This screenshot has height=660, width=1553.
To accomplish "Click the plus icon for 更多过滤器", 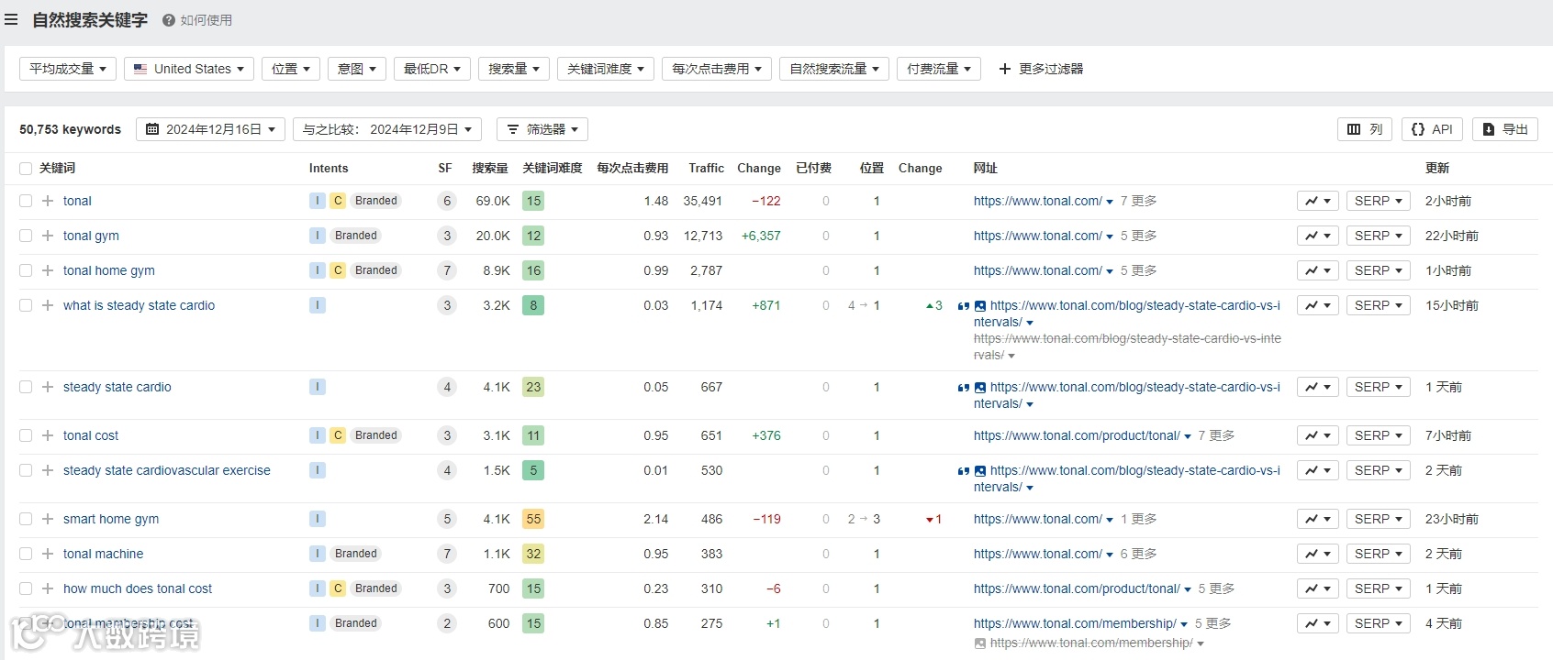I will click(x=1005, y=69).
